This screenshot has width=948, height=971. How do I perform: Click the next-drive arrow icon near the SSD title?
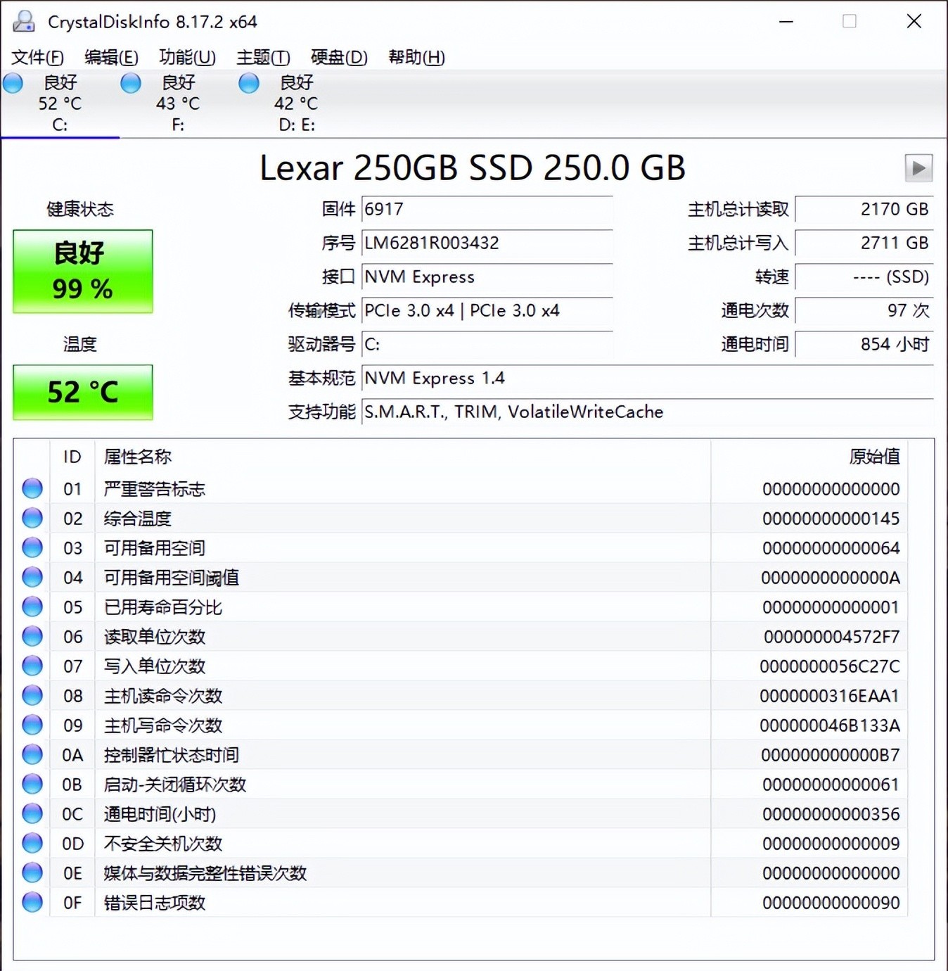[x=918, y=168]
